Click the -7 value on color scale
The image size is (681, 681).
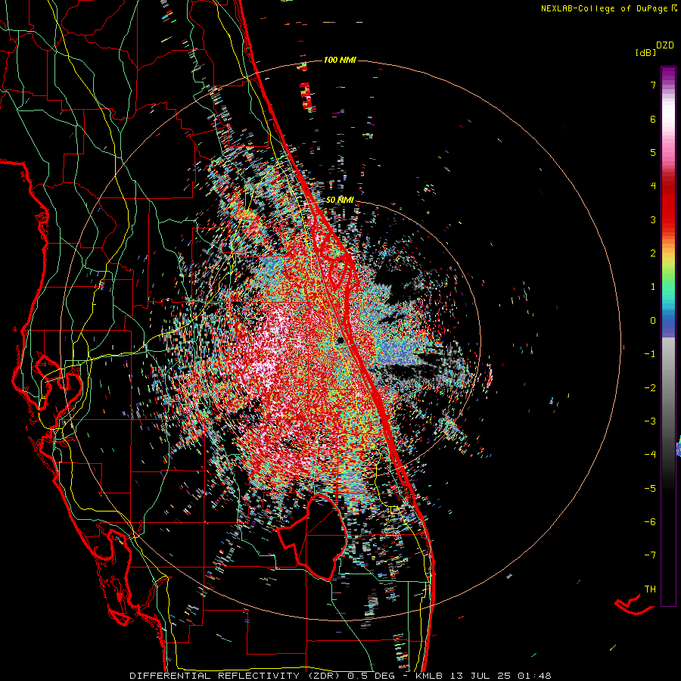(x=650, y=555)
